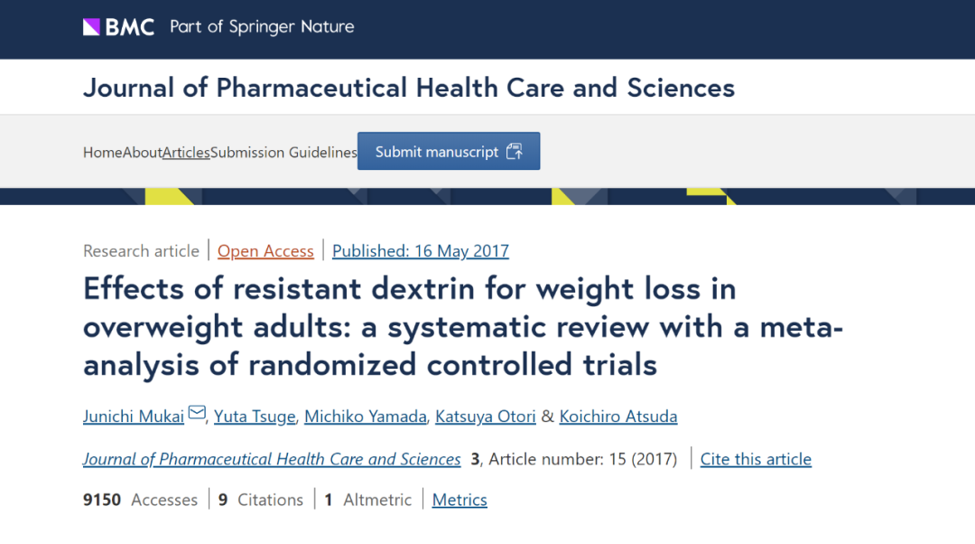Click the upload icon in Submit manuscript

(515, 152)
